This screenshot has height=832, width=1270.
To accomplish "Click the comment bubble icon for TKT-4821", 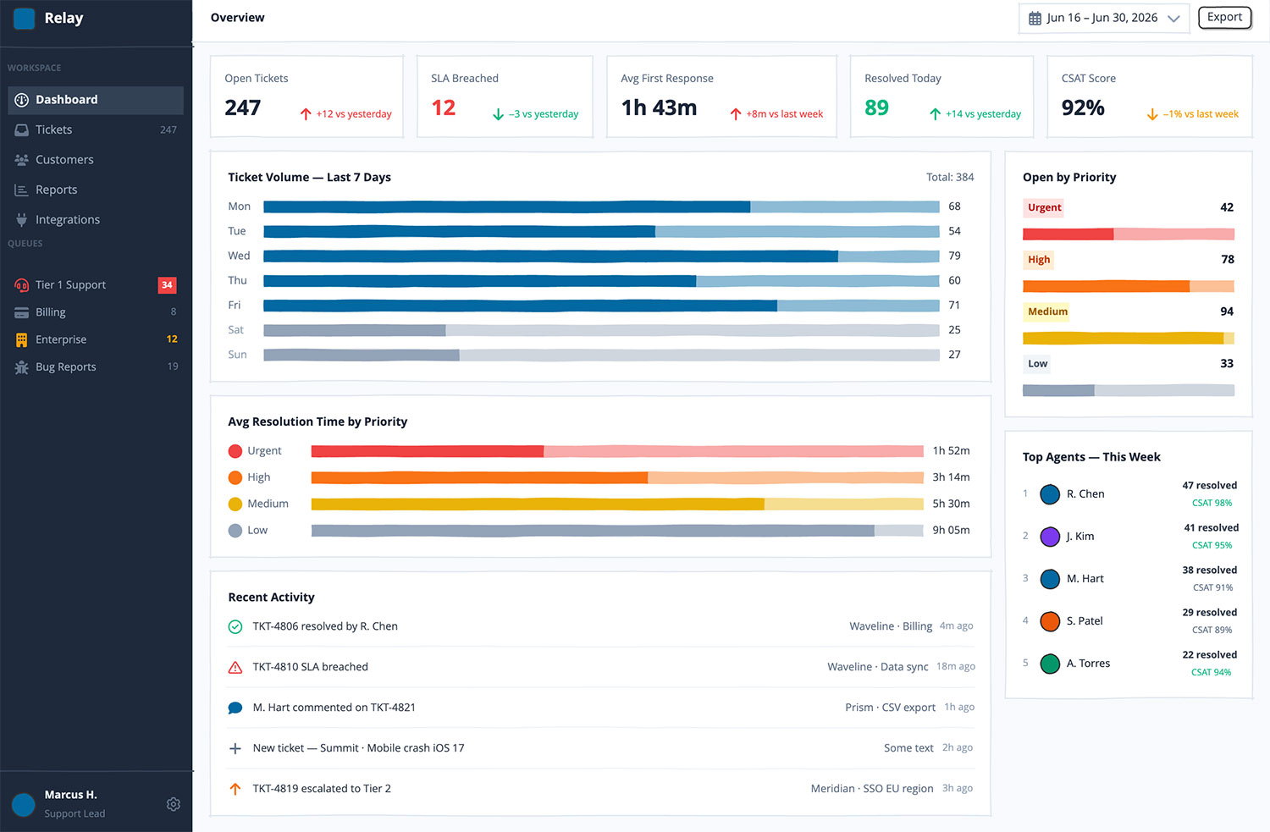I will click(235, 708).
